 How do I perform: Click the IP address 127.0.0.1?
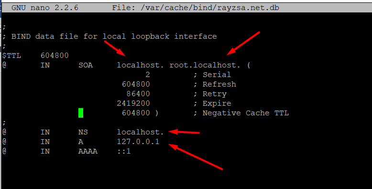click(x=138, y=142)
